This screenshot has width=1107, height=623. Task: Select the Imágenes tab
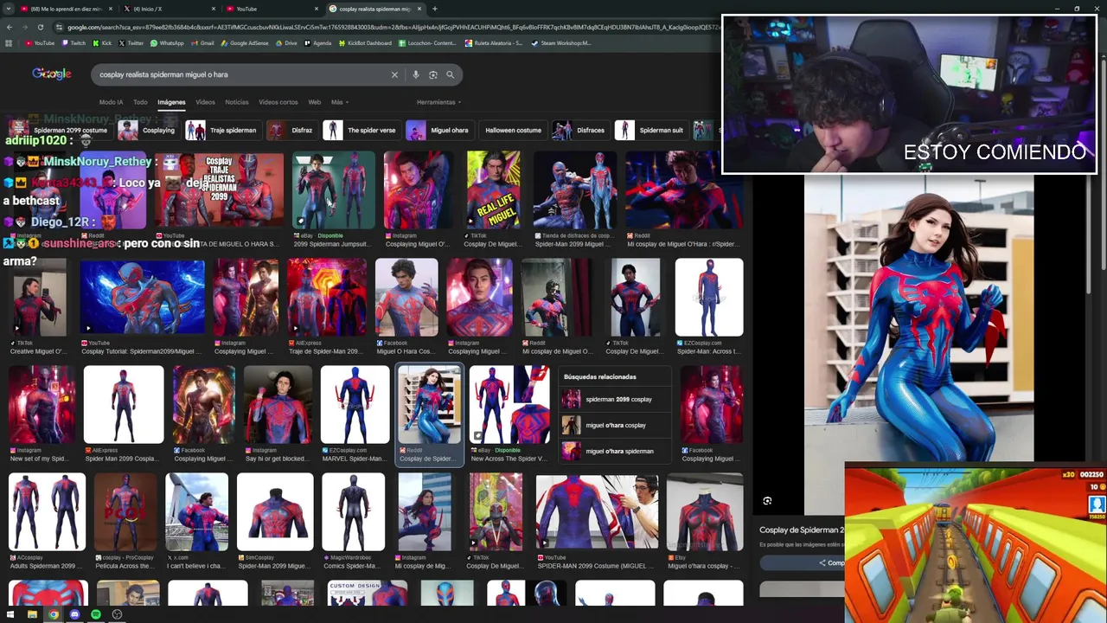[x=171, y=102]
